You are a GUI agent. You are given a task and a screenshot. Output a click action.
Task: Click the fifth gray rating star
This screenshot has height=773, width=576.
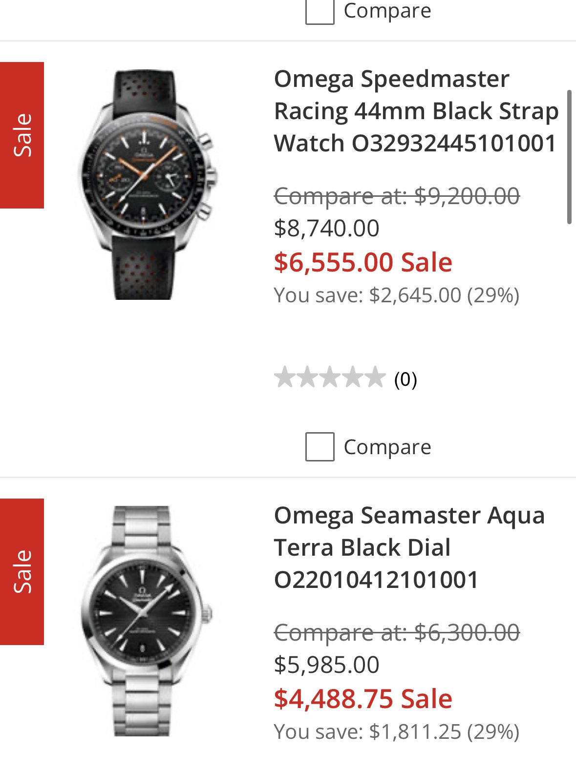coord(375,377)
